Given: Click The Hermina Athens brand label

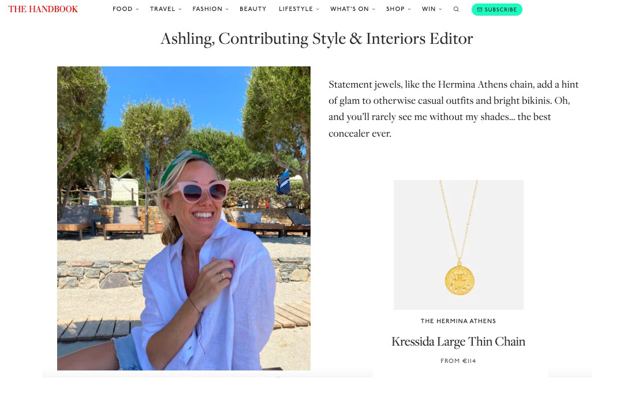Looking at the screenshot, I should [x=458, y=321].
